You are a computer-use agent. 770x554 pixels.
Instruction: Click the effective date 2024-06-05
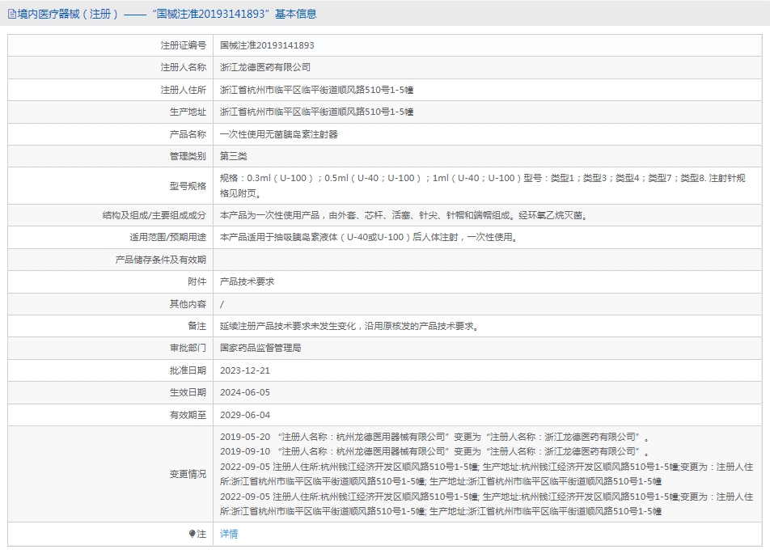coord(245,392)
